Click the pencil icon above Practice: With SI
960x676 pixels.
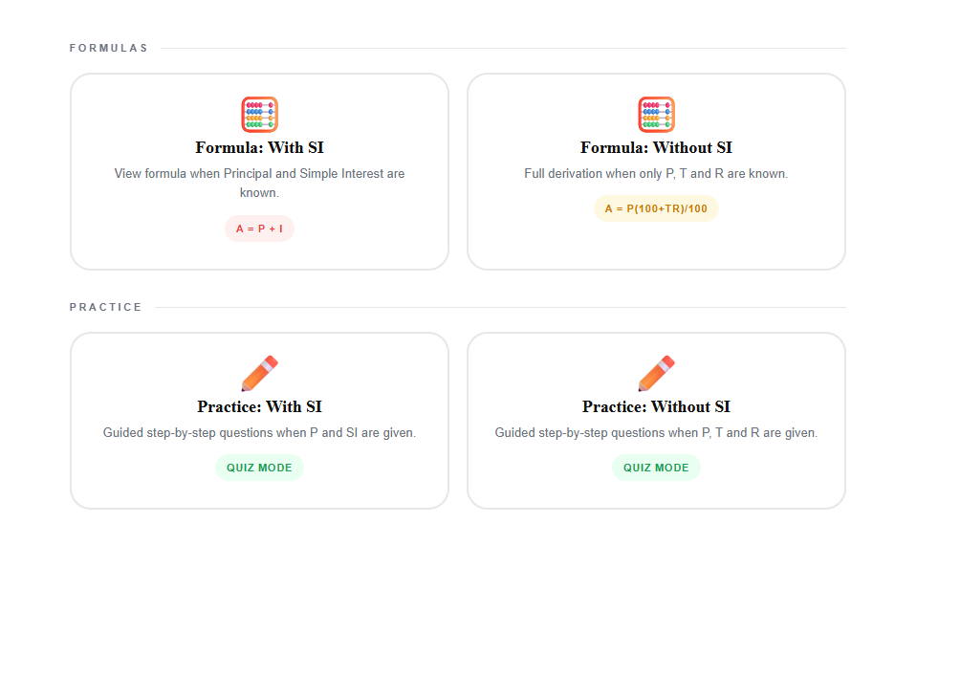pos(259,374)
